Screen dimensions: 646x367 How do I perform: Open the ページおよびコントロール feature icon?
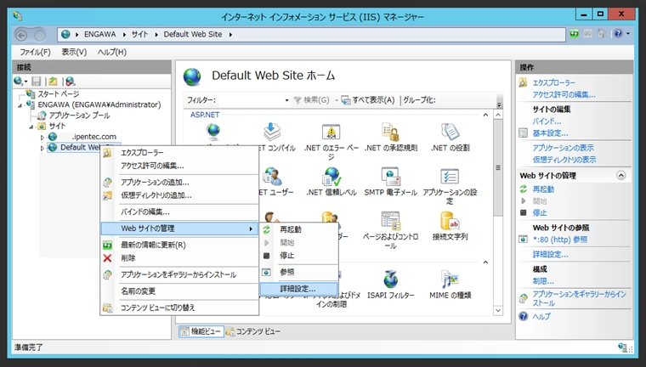390,221
